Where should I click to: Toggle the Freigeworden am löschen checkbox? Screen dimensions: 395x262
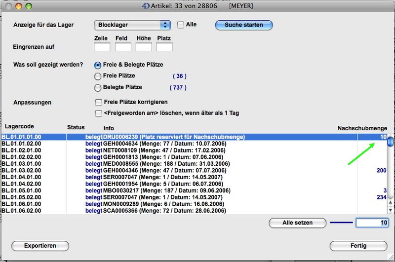pyautogui.click(x=98, y=113)
